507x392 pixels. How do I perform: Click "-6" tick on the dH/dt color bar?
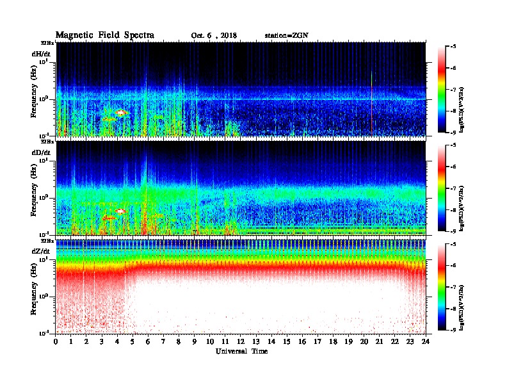click(x=453, y=69)
